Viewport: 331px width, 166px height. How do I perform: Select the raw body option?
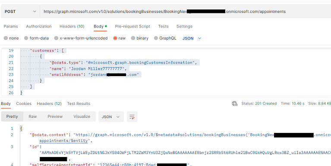pyautogui.click(x=119, y=38)
